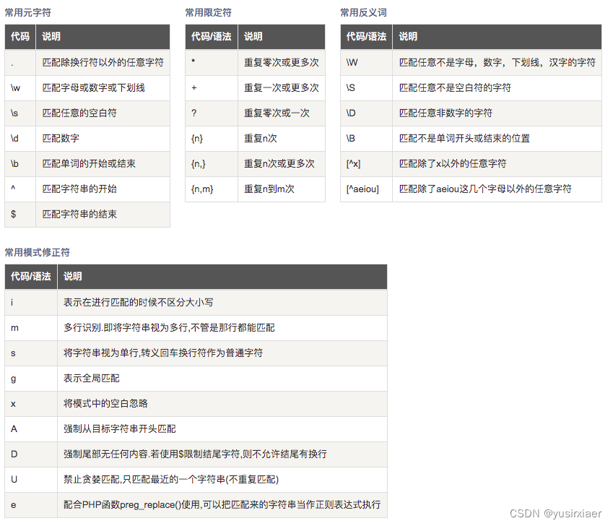Click the description '重复n次'

[x=261, y=139]
